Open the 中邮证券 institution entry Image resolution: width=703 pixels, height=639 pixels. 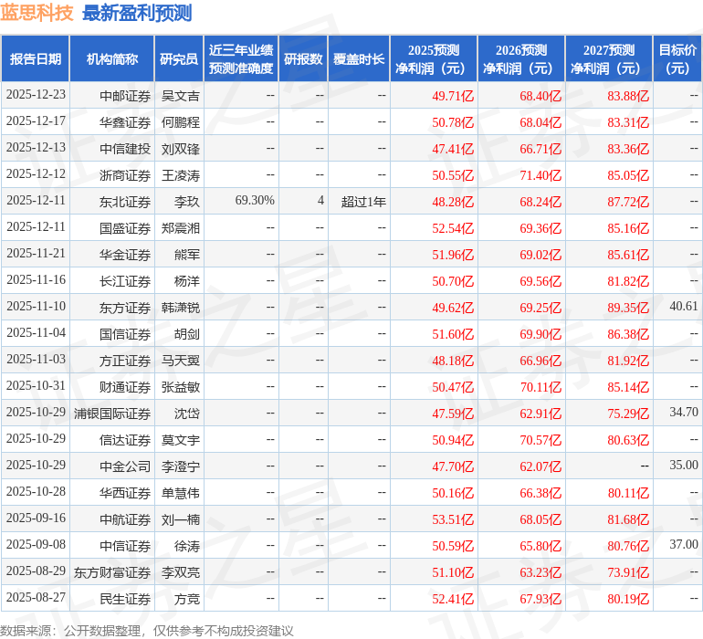[x=125, y=96]
